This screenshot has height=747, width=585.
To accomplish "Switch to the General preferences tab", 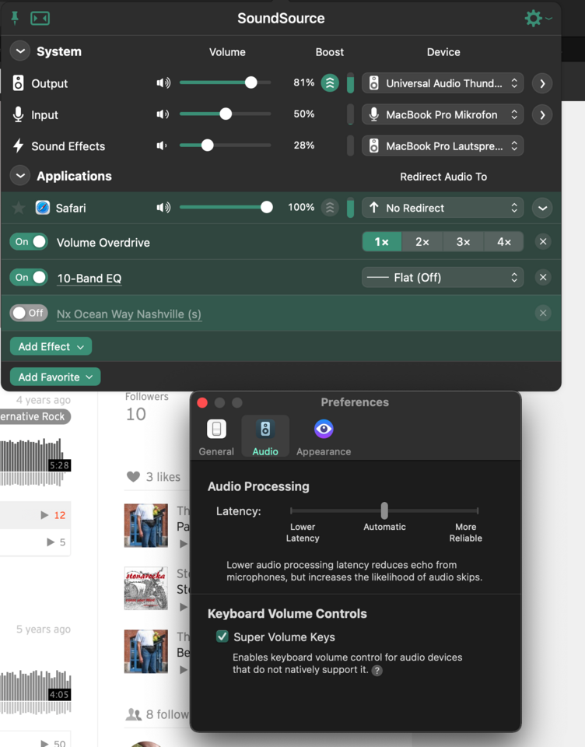I will tap(216, 437).
